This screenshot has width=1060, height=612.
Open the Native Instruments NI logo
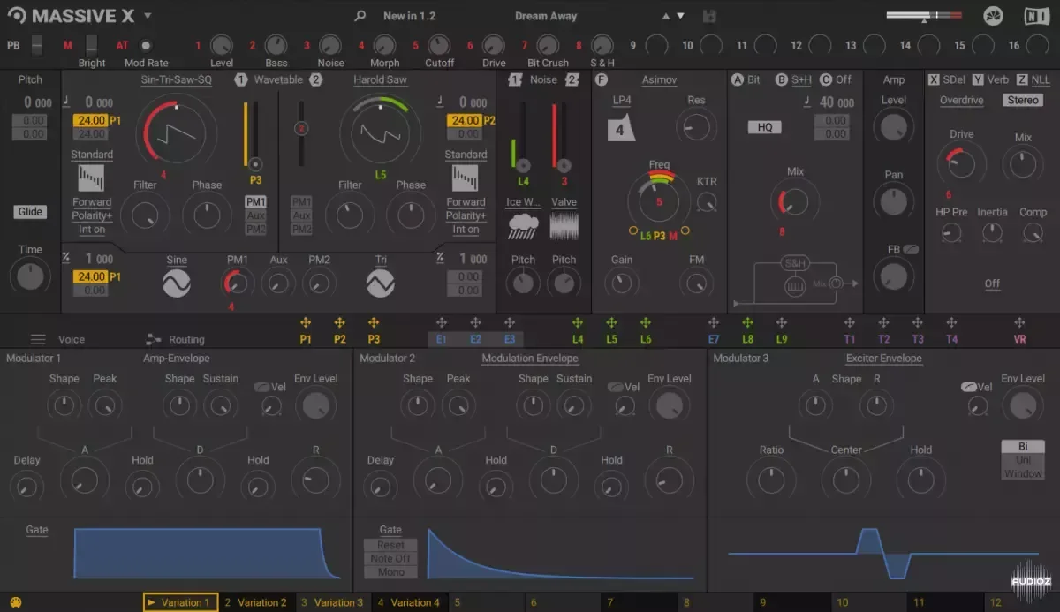pyautogui.click(x=1037, y=16)
